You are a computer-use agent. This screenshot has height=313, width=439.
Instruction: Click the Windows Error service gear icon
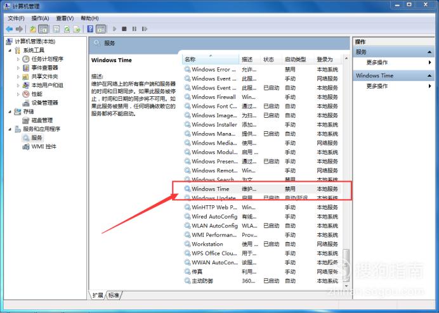coord(187,69)
